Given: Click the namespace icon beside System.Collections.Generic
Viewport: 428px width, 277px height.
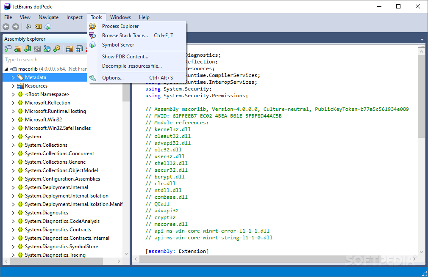Looking at the screenshot, I should (20, 162).
